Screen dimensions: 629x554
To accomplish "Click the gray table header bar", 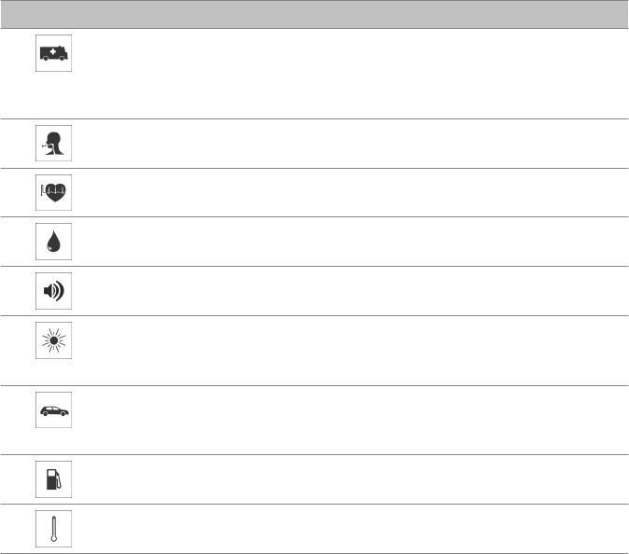I will 314,14.
